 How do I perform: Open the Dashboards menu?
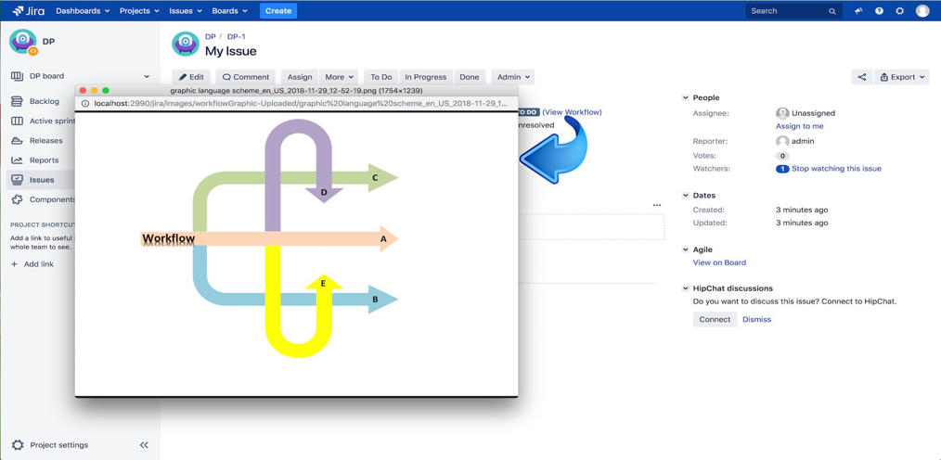pyautogui.click(x=83, y=11)
